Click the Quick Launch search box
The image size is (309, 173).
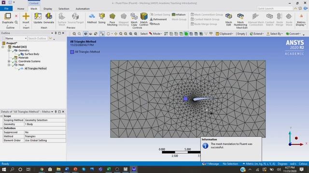click(275, 9)
